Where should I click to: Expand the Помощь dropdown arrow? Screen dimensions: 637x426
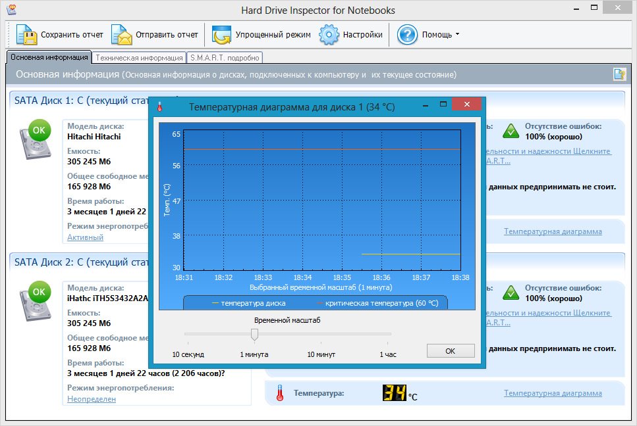point(457,34)
